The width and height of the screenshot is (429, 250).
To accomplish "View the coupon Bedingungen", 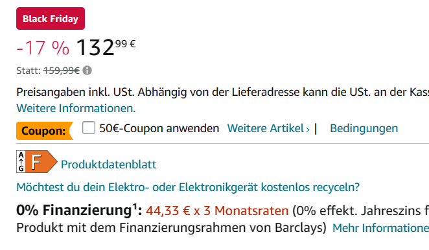I will click(364, 128).
